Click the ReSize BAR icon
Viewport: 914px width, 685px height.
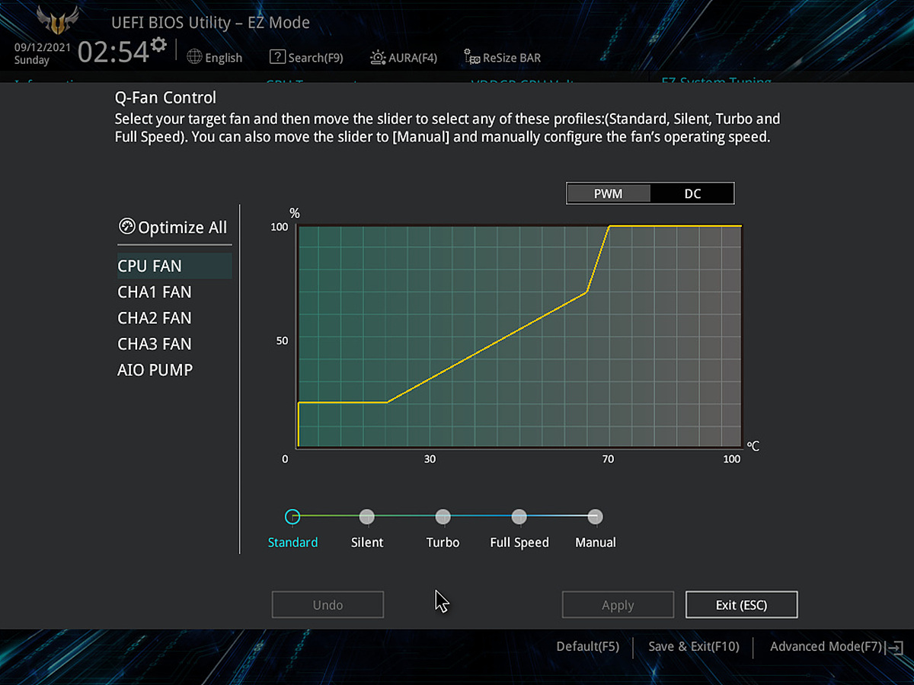click(472, 58)
